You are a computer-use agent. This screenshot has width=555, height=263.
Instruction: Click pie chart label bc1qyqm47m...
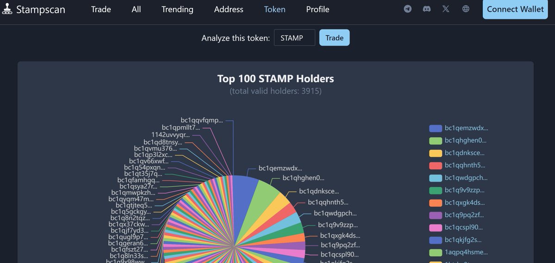pyautogui.click(x=131, y=199)
